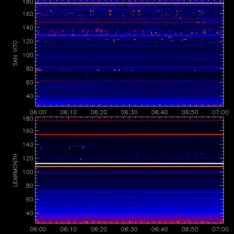Click 06:30 time label under San Vito plot
The width and height of the screenshot is (234, 234).
point(129,112)
